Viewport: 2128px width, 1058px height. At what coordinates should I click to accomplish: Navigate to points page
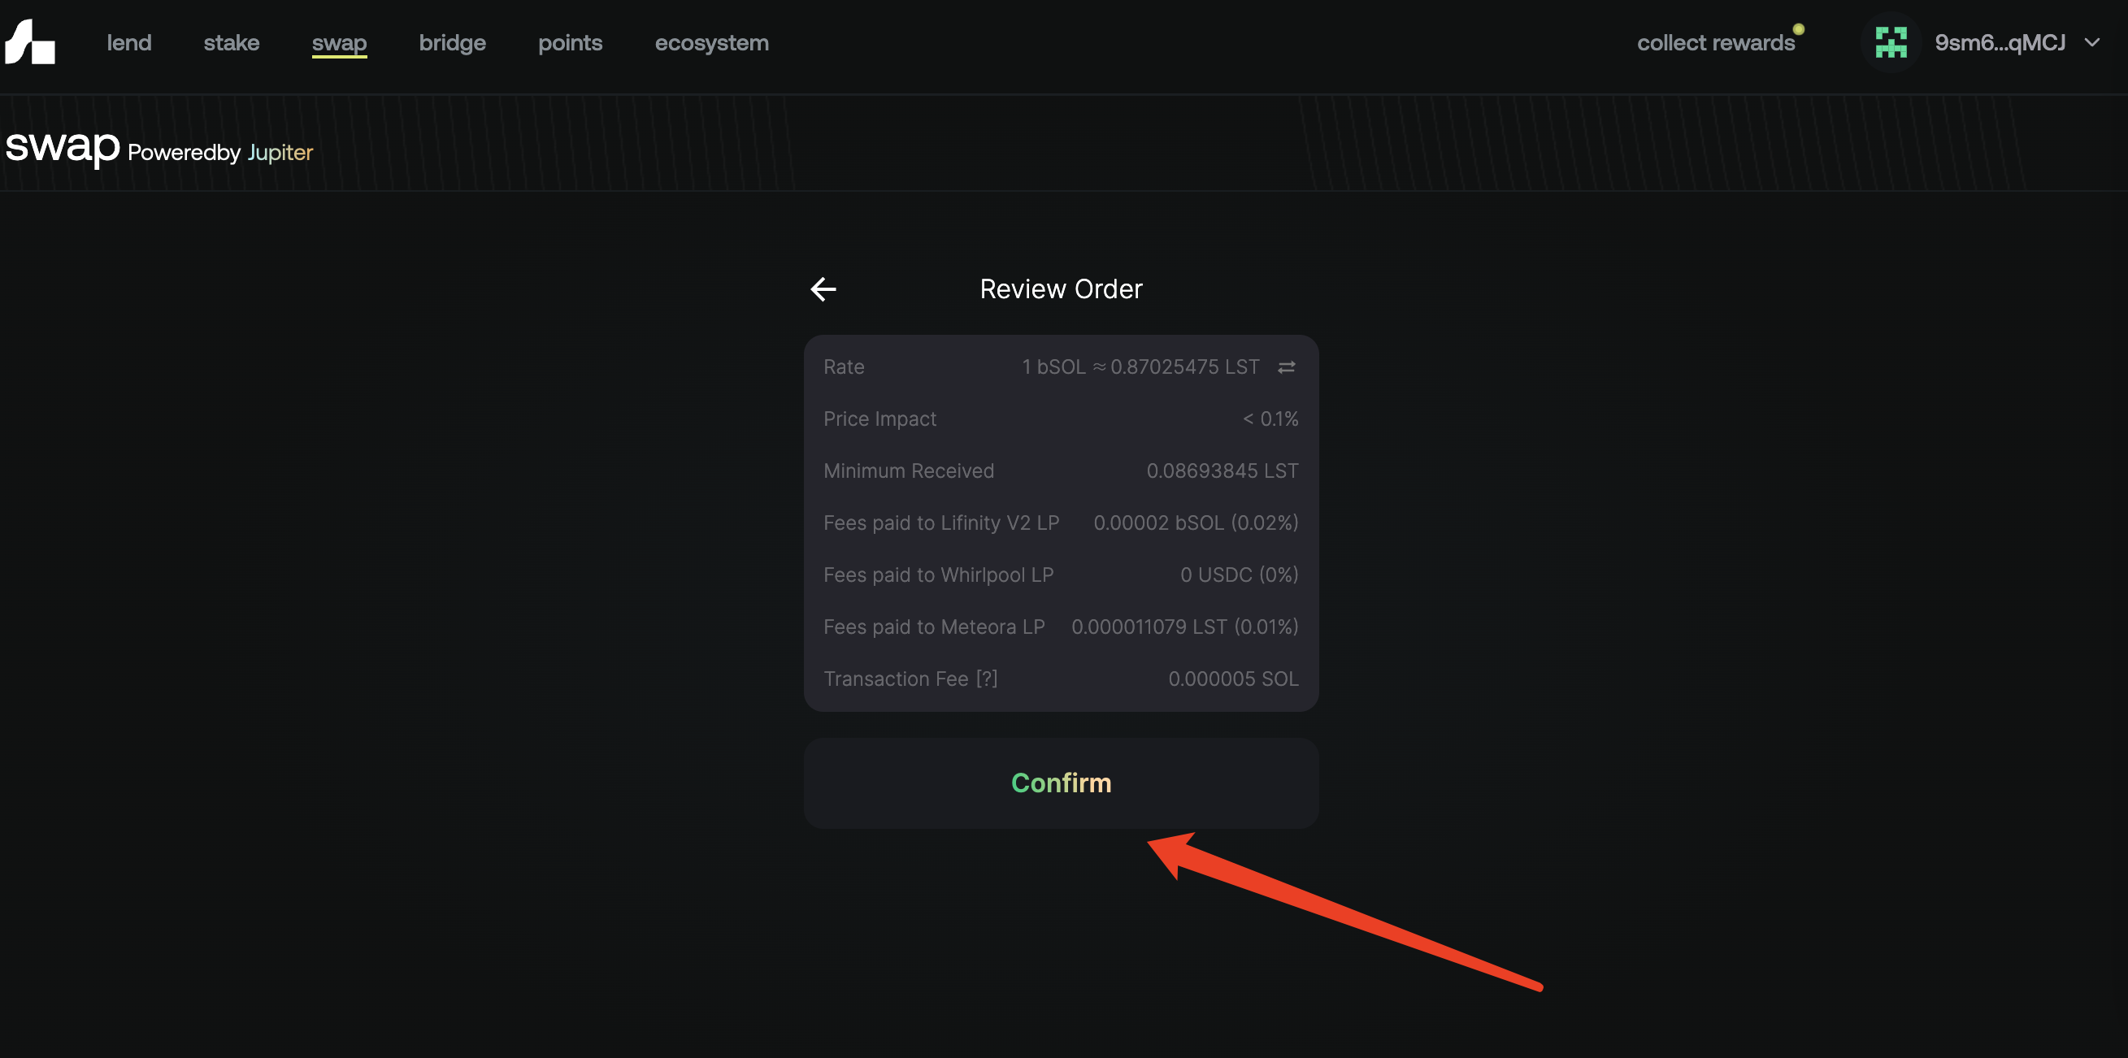click(x=570, y=43)
